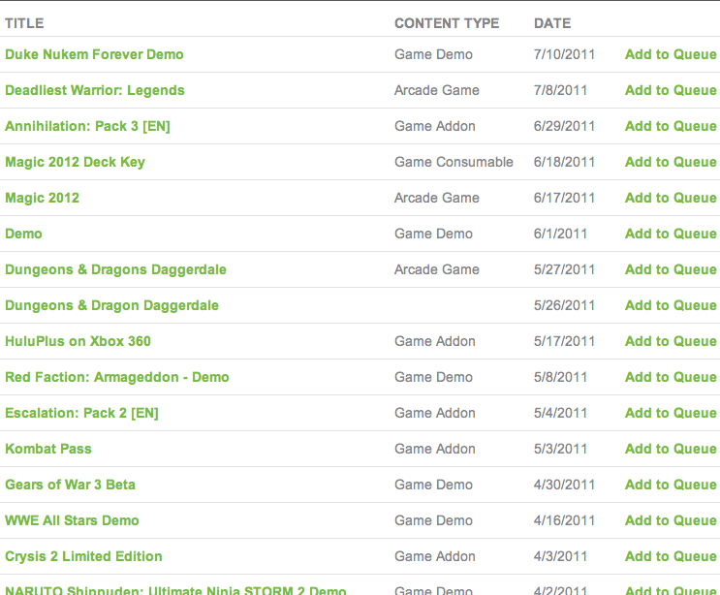Open HuluPlus on Xbox 360 link
Screen dimensions: 720x595
78,341
